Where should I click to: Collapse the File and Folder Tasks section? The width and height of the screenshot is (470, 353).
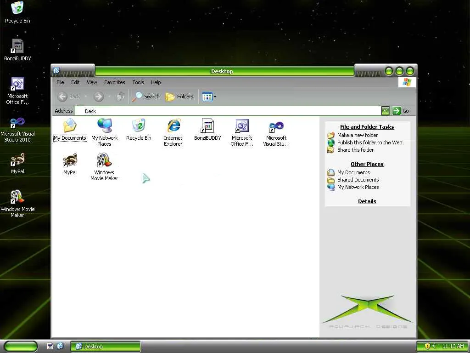tap(367, 127)
